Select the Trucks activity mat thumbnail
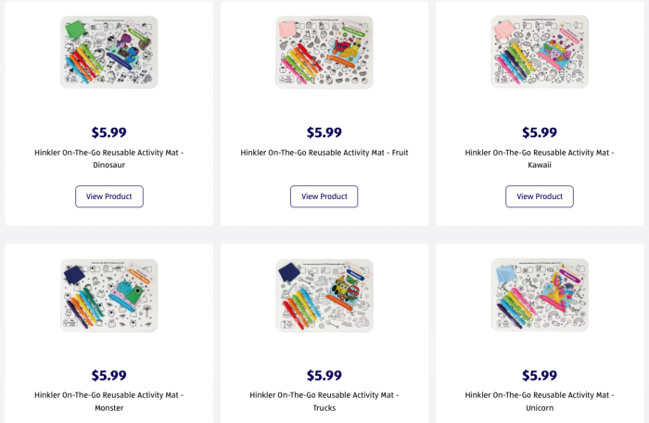Viewport: 649px width, 423px height. 324,294
